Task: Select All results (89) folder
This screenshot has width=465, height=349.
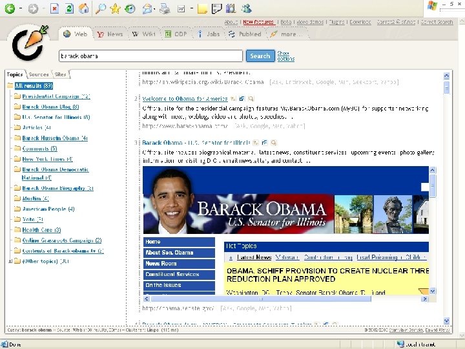Action: [x=34, y=86]
